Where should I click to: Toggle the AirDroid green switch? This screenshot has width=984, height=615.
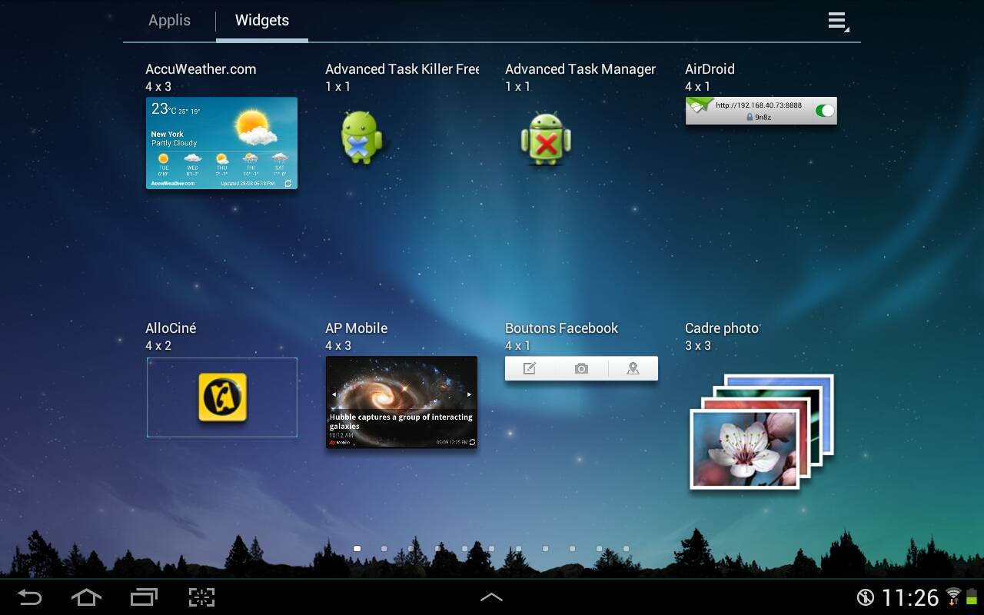[x=824, y=111]
